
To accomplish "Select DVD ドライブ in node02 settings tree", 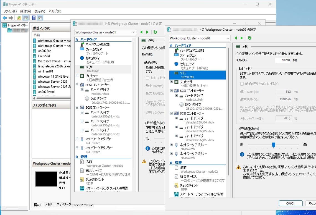I will [193, 104].
